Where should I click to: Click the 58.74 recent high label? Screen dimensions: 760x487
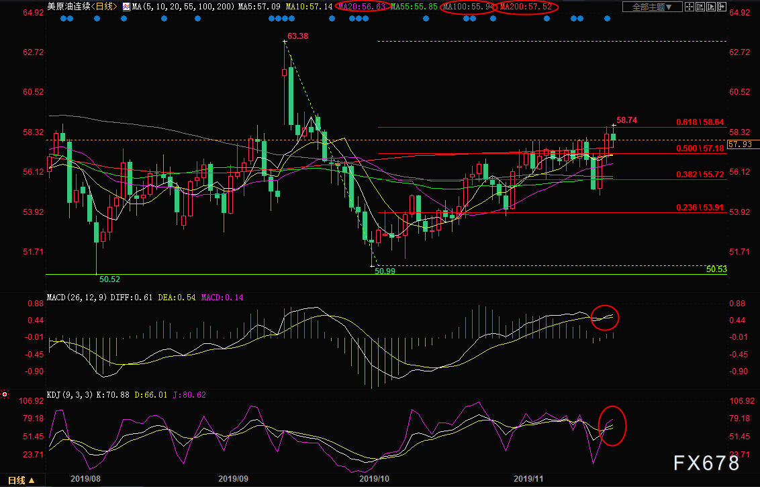click(626, 120)
